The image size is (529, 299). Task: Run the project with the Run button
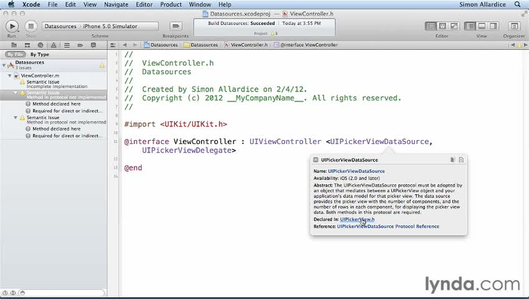(x=12, y=26)
